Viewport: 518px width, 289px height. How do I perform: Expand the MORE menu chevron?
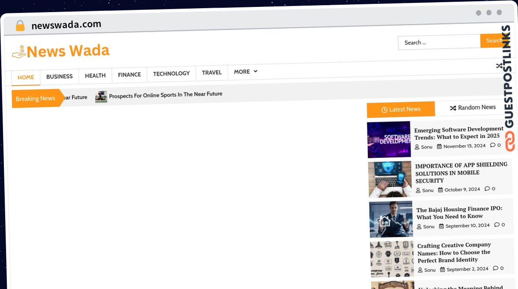(256, 71)
